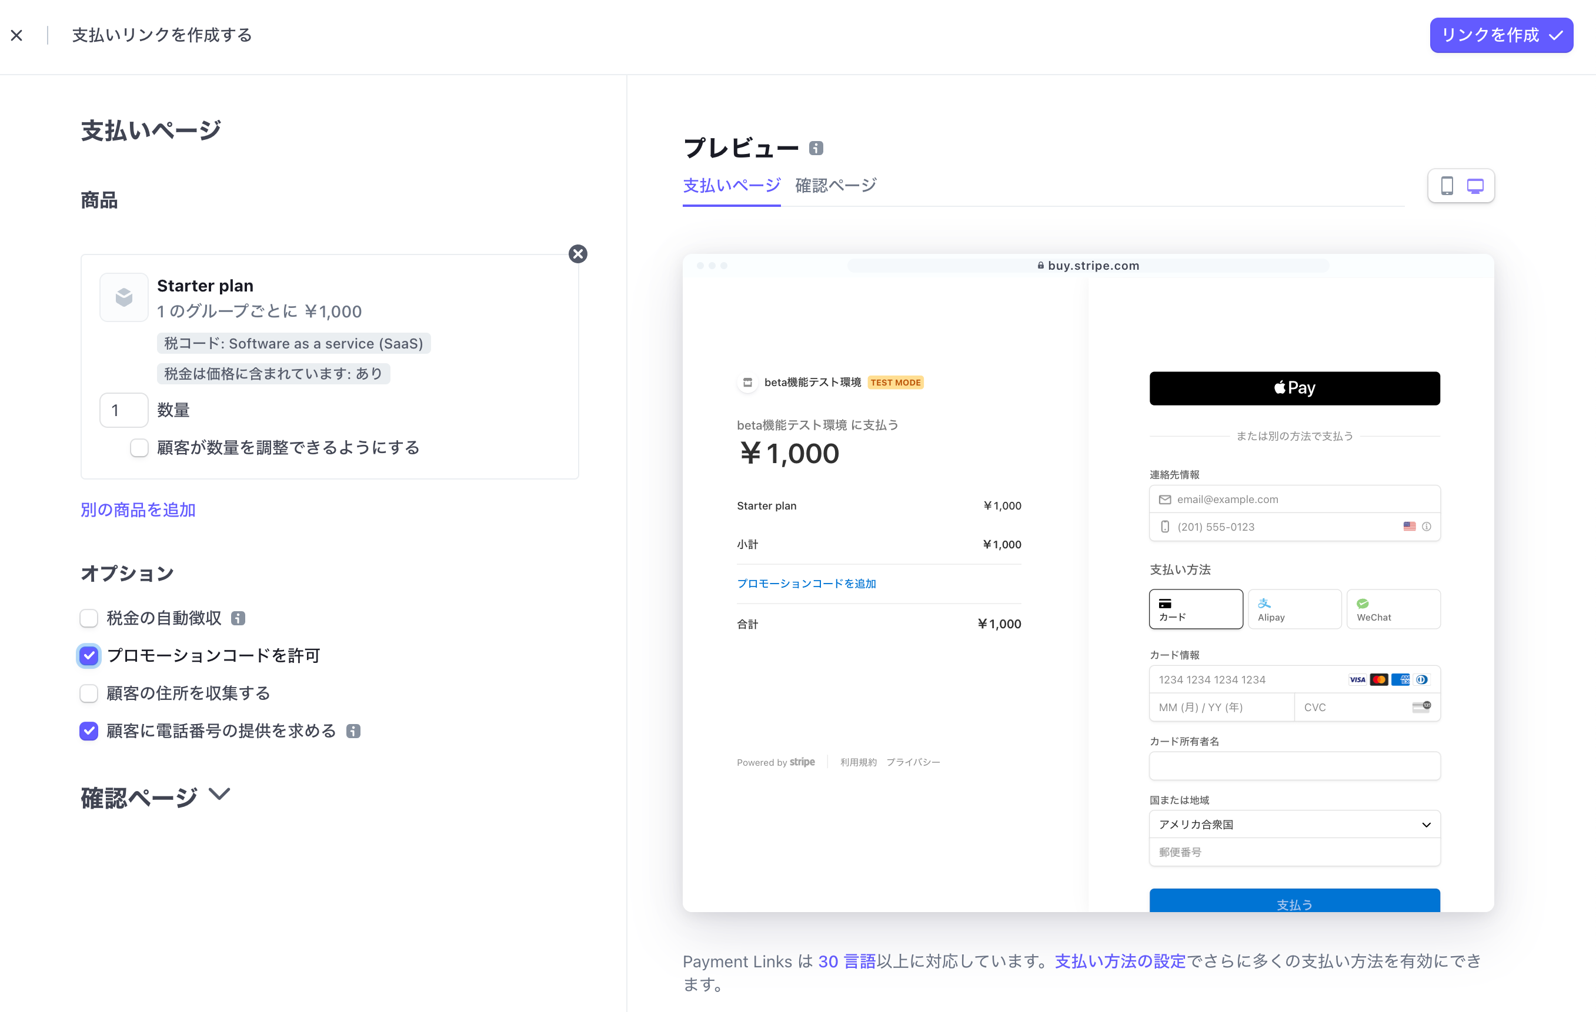The height and width of the screenshot is (1012, 1596).
Task: Click info icon beside 電話番号の提供を求める
Action: [353, 731]
